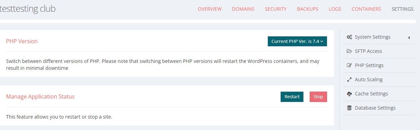
Task: View the Logs tab
Action: (335, 9)
